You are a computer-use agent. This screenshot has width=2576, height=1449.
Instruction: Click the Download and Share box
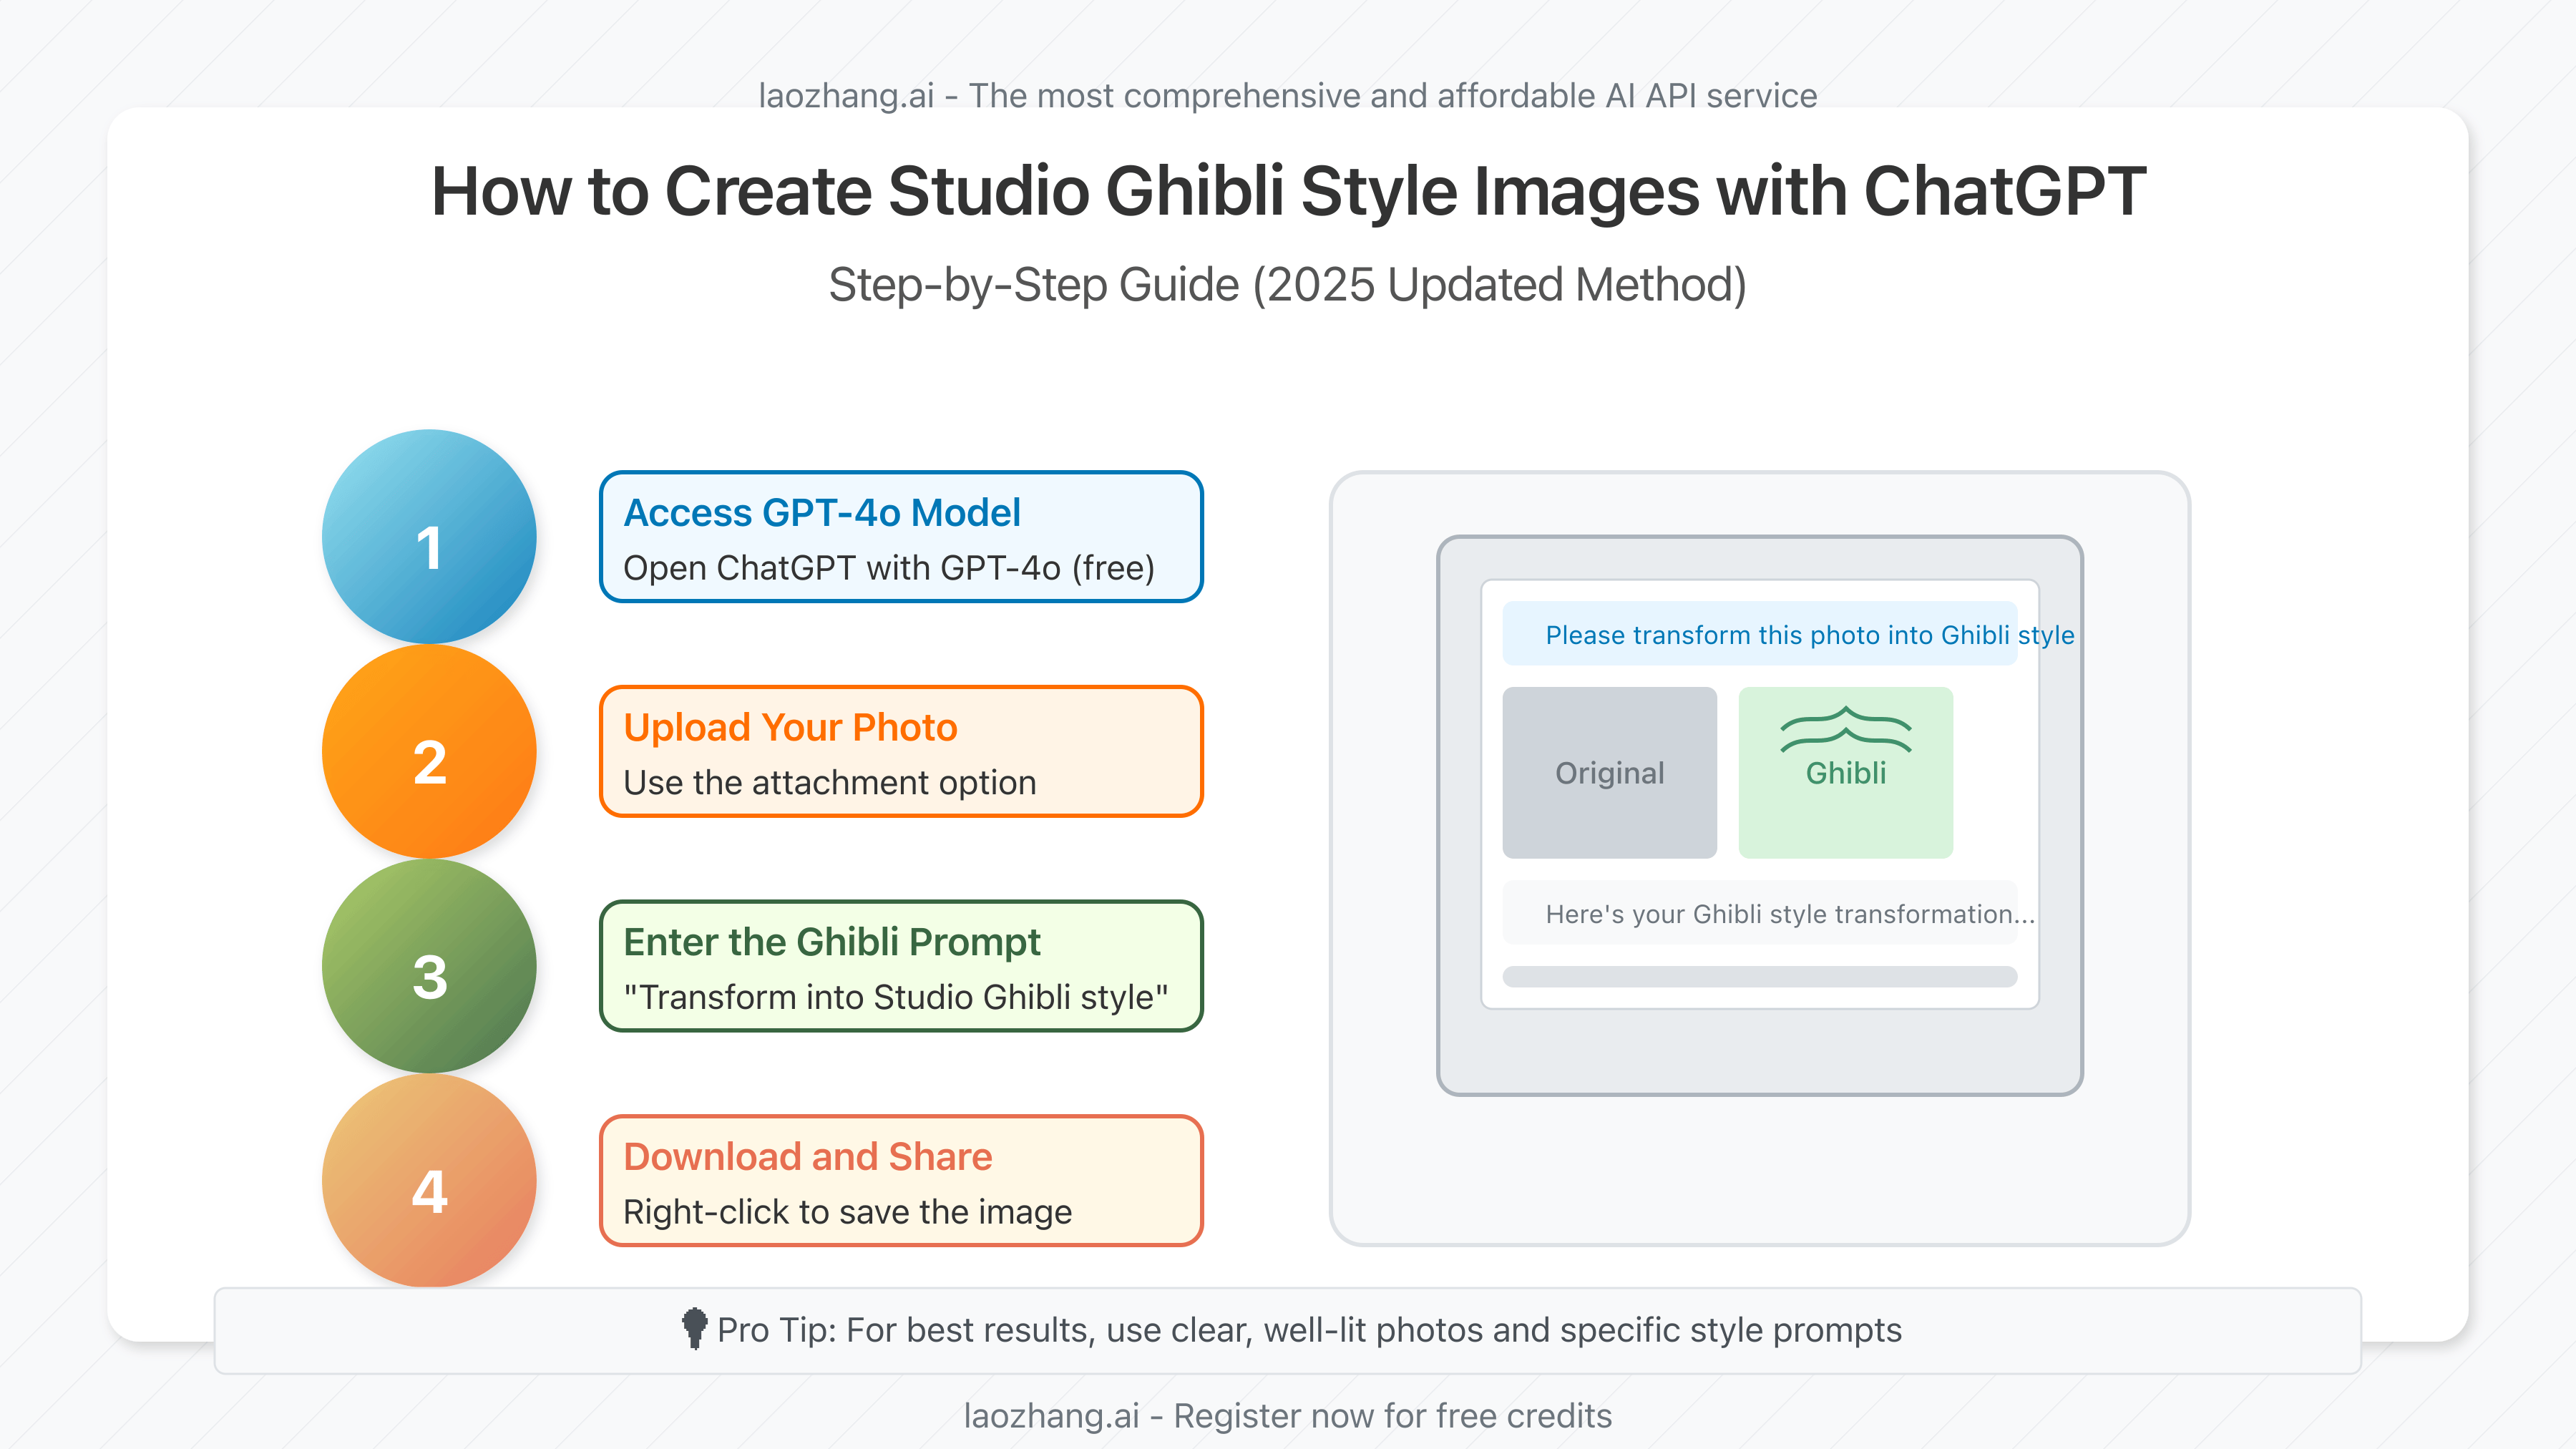900,1180
